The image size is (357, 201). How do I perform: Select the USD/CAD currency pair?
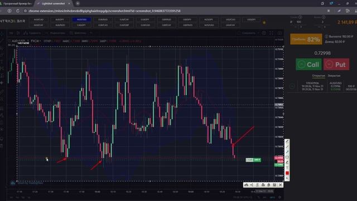(230, 20)
